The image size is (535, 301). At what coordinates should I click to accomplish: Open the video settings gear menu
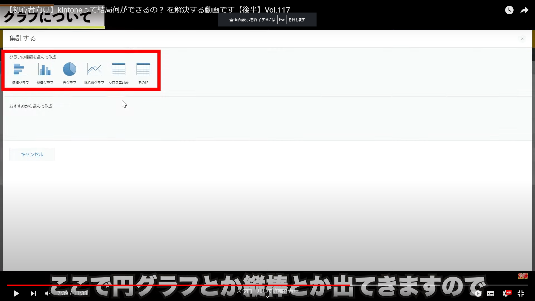[506, 293]
